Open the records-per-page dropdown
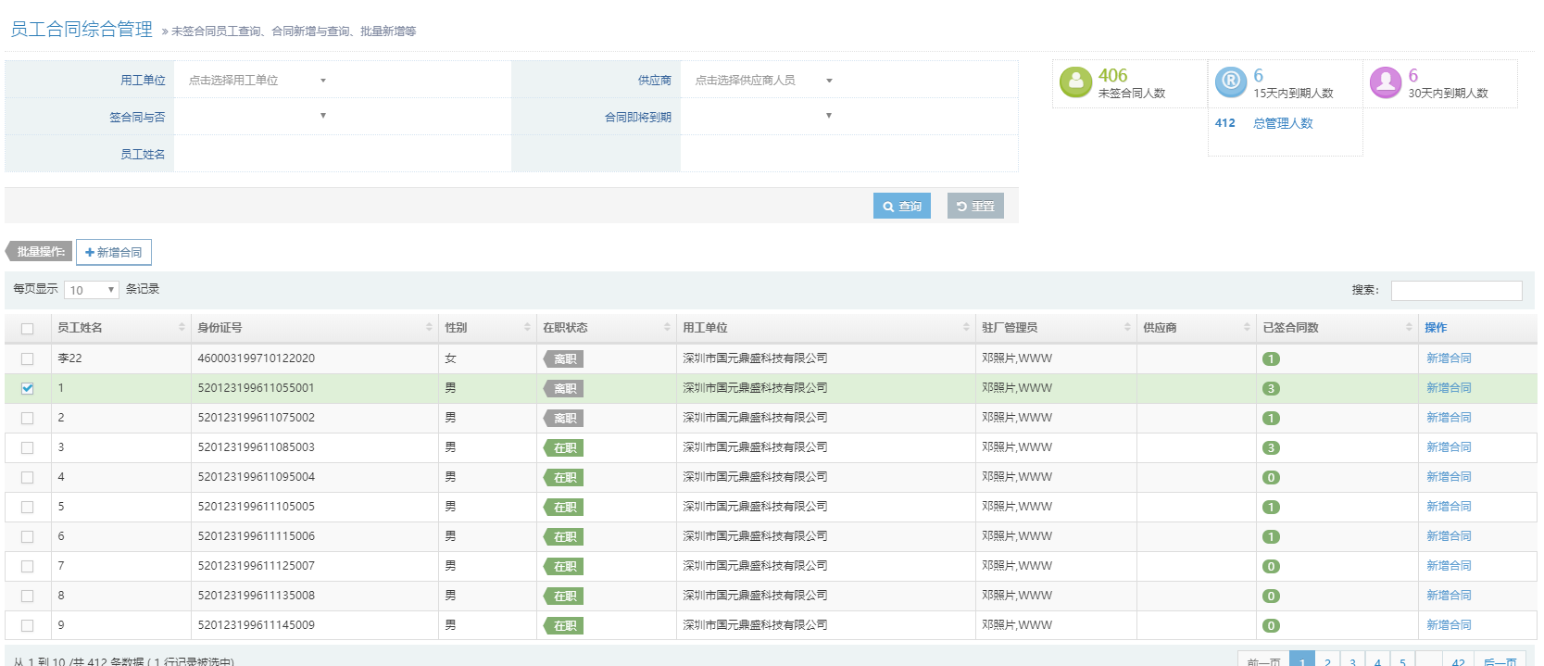 coord(91,290)
